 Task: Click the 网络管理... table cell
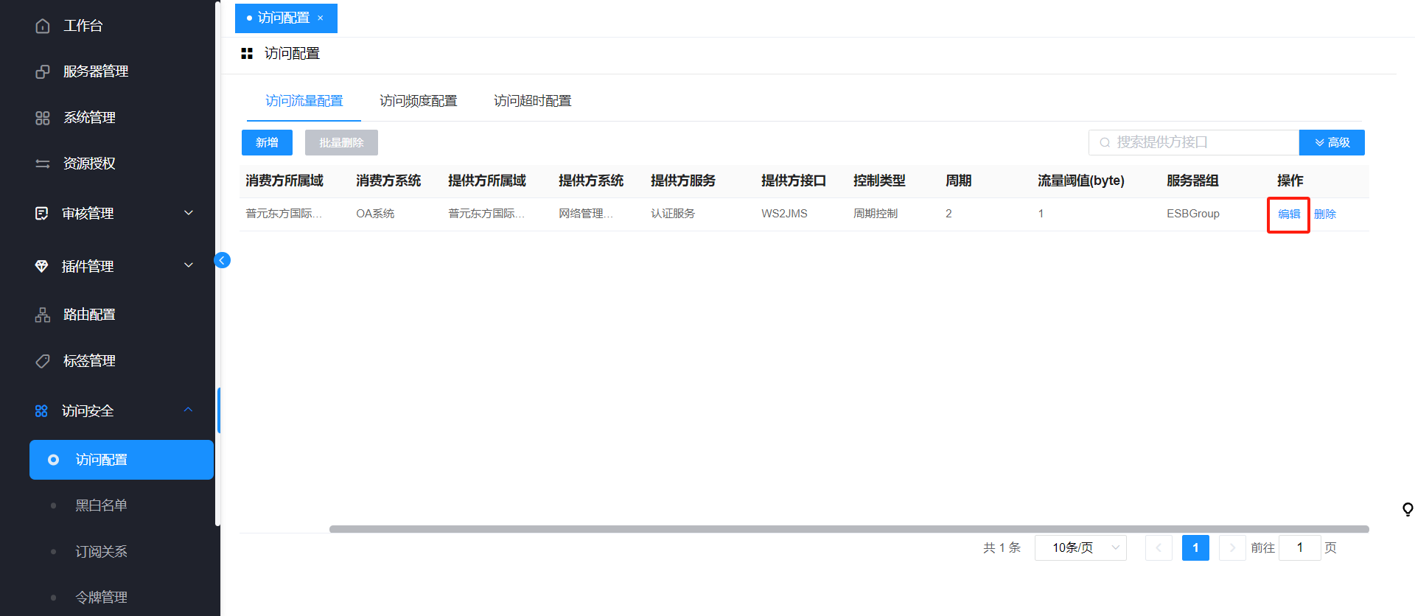point(586,214)
